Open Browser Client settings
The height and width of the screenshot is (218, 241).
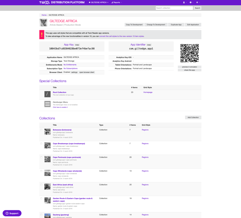(x=74, y=72)
